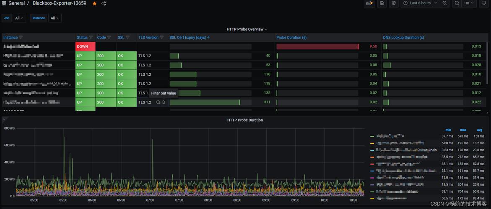This screenshot has height=209, width=491.
Task: Toggle the filter icon on Instance column
Action: coord(21,38)
